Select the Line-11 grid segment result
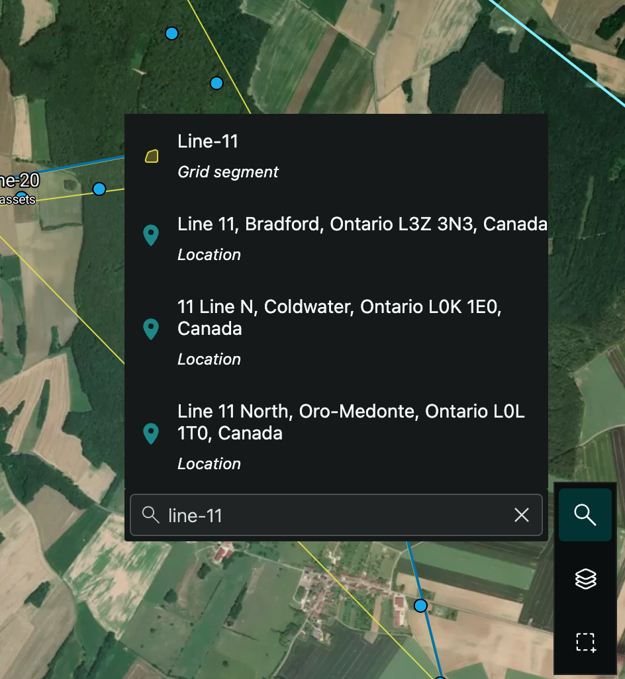Image resolution: width=625 pixels, height=679 pixels. pyautogui.click(x=208, y=142)
